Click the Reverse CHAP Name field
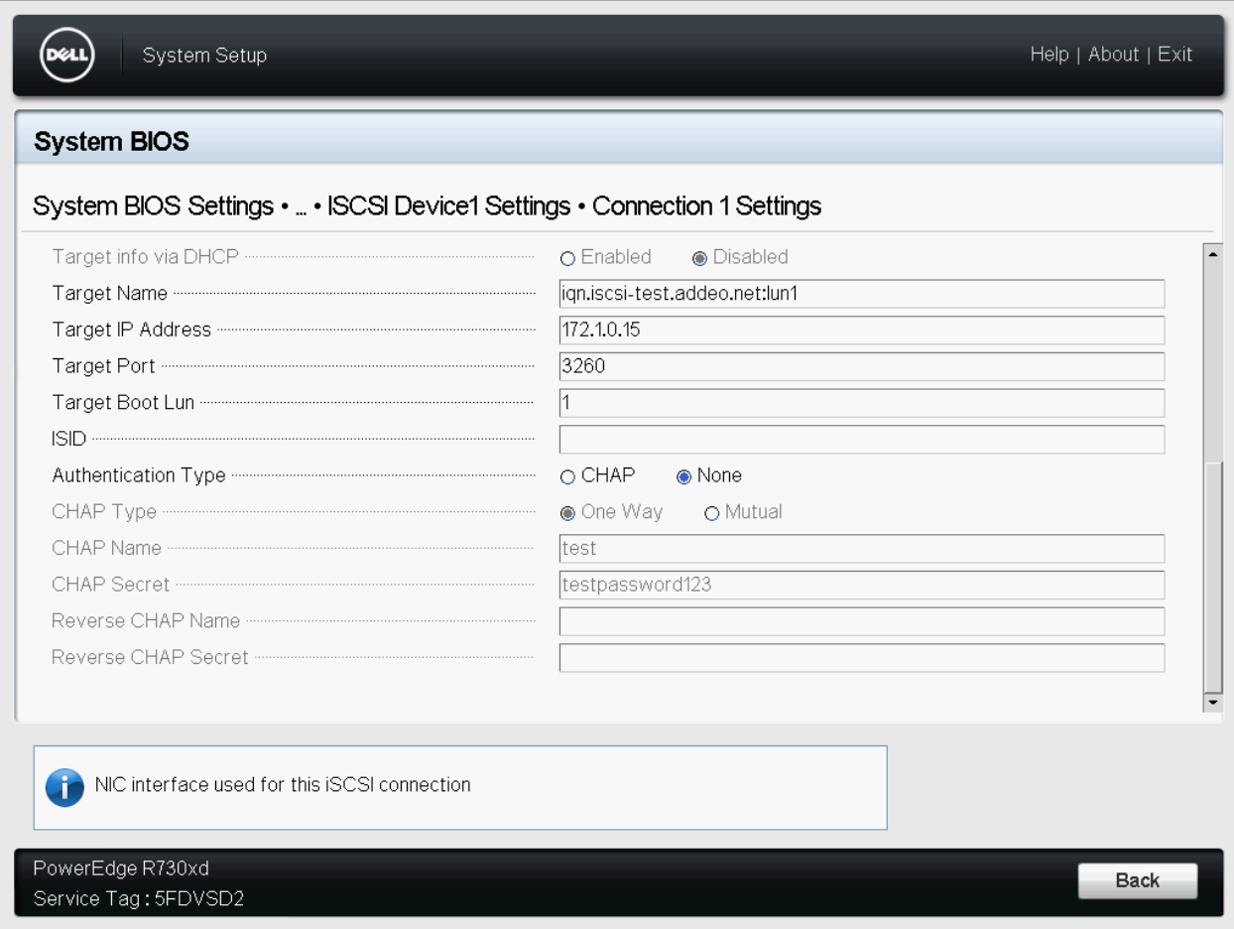 862,621
